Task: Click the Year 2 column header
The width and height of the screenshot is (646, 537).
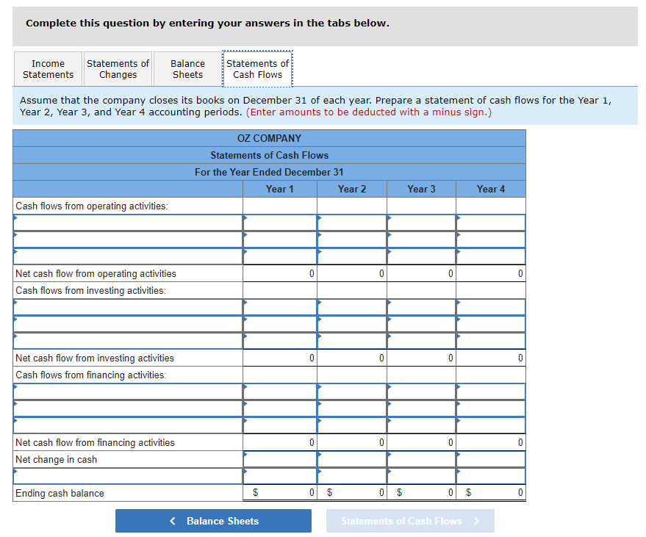Action: pos(352,189)
